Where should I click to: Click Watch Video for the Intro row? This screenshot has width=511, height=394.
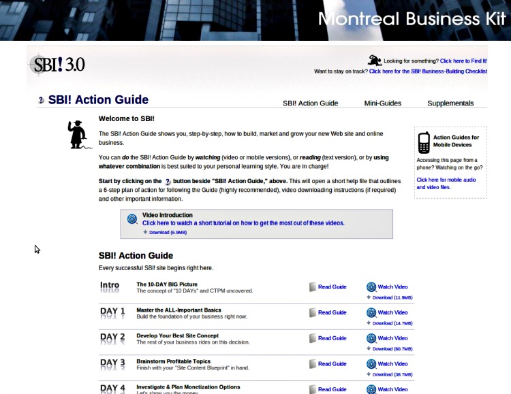click(x=392, y=287)
